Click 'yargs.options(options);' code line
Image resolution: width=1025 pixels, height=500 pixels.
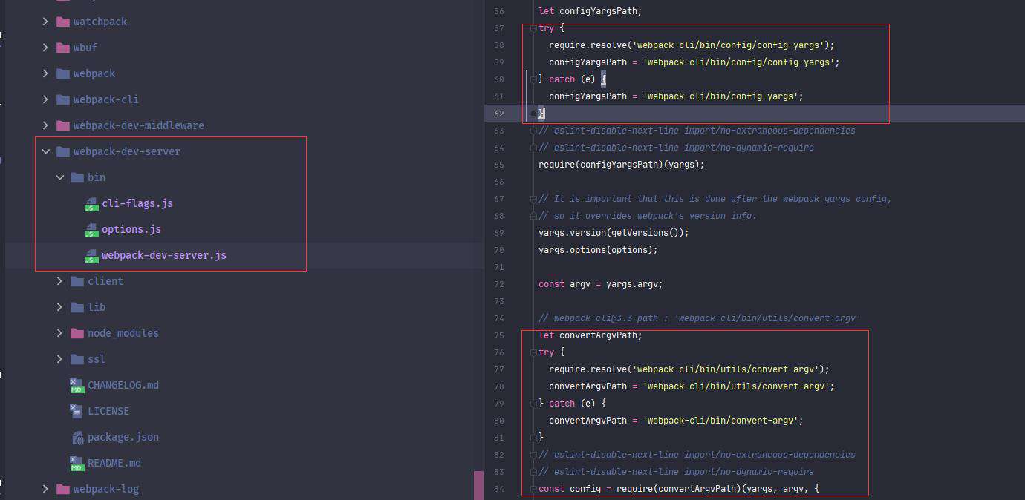click(x=598, y=250)
